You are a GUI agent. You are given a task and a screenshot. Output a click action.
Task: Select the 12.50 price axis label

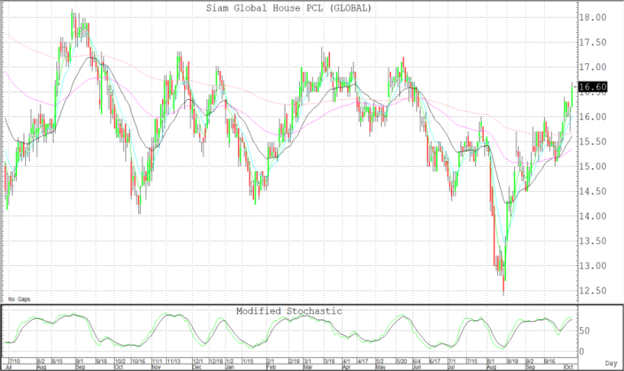593,290
